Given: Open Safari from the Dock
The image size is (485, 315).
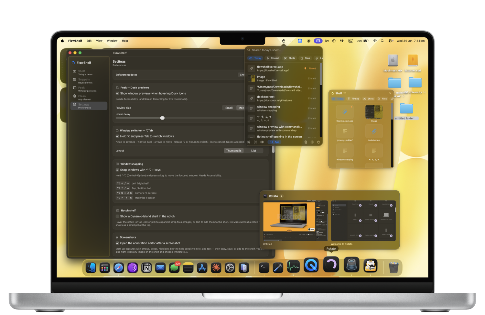Looking at the screenshot, I should pos(119,268).
